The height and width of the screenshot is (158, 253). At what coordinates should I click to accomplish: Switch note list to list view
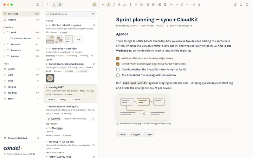coord(54,5)
